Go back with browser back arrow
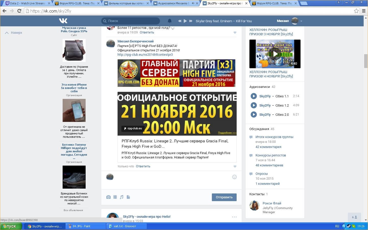This screenshot has width=368, height=230. tap(4, 11)
